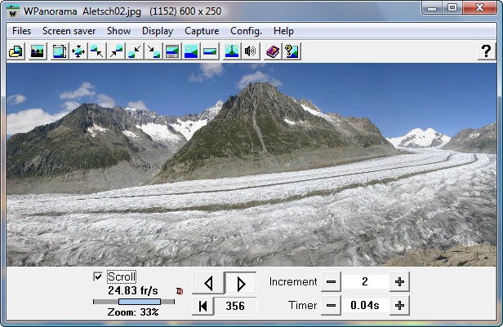The width and height of the screenshot is (503, 327).
Task: Open the Help menu
Action: 283,31
